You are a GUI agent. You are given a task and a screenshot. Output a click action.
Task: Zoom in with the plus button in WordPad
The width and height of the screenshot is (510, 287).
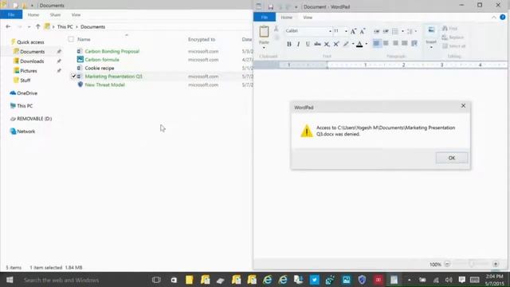(496, 264)
